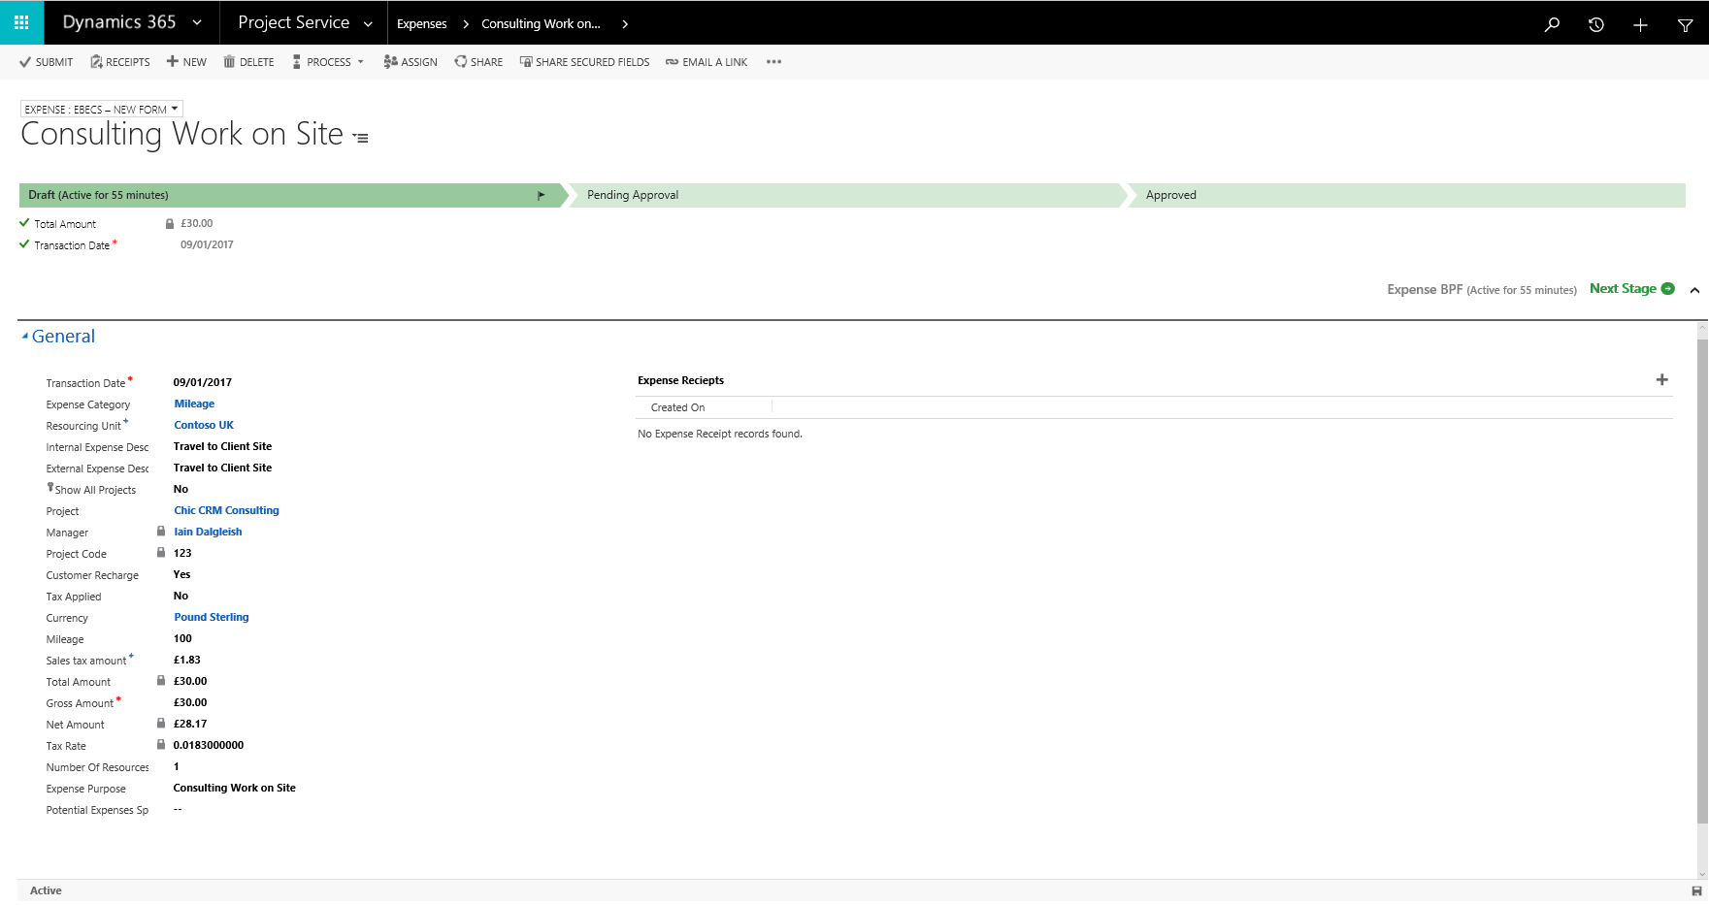Go to Expenses in the breadcrumb
The image size is (1709, 905).
[422, 24]
